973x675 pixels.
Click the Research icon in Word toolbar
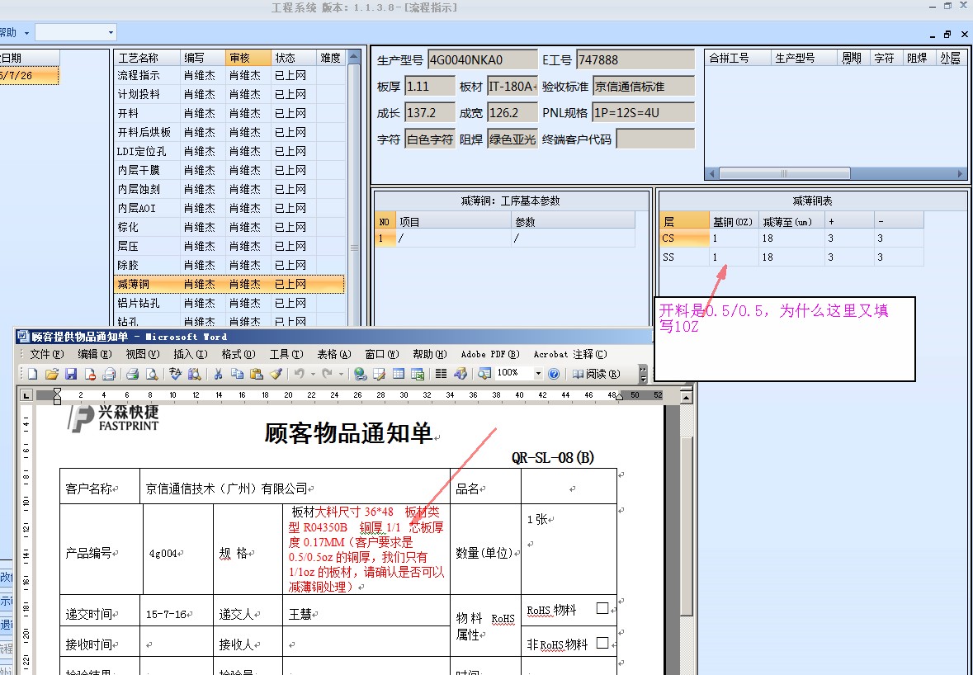click(194, 374)
